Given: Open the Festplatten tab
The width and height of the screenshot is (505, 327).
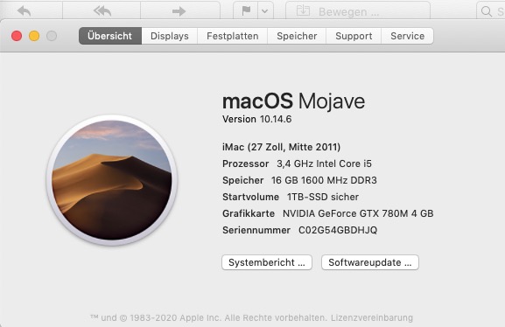Looking at the screenshot, I should (x=233, y=36).
